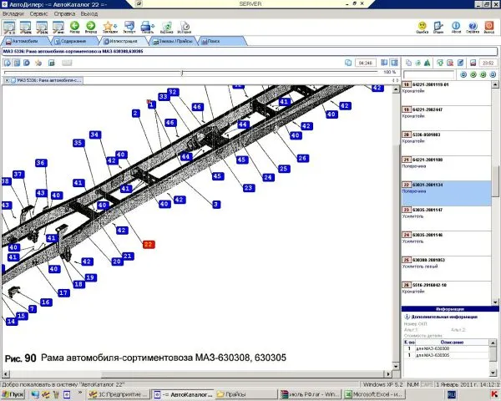Open the Закладки star bookmarks icon
Screen dimensions: 501x401
(x=109, y=28)
